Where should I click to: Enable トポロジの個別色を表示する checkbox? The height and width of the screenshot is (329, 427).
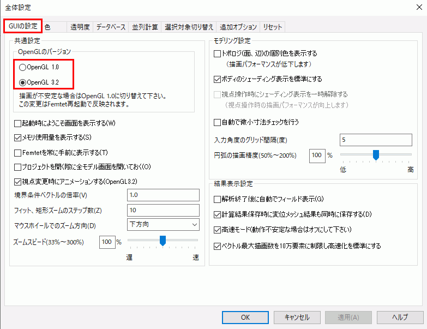(218, 53)
